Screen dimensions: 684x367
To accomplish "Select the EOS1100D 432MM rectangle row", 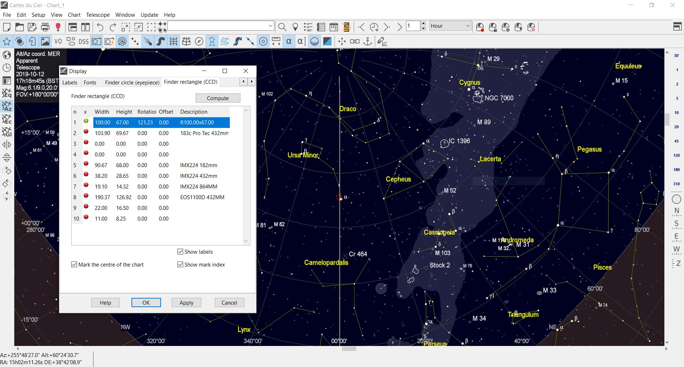I will point(202,197).
